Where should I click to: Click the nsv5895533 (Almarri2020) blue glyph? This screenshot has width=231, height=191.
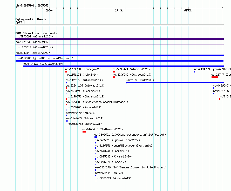[96, 159]
